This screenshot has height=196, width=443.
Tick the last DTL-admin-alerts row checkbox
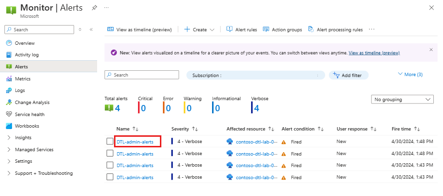[110, 177]
